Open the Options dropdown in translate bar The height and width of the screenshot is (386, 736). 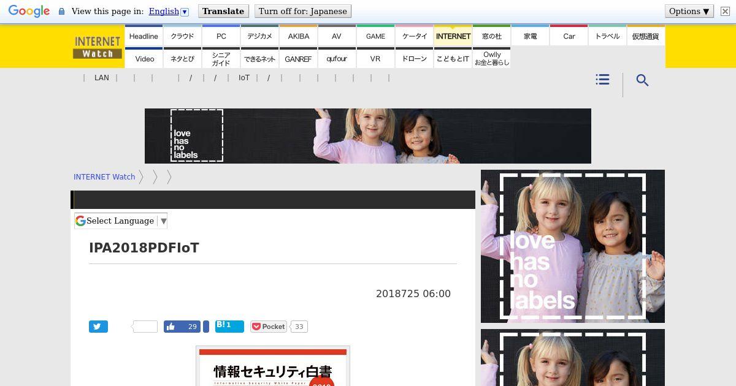[689, 11]
